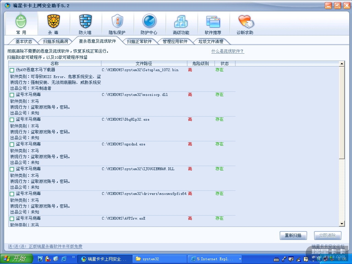Select the path C:\WINDOWS\system32\Setup\en_1072.bin
Screen dimensions: 352x264
point(140,70)
